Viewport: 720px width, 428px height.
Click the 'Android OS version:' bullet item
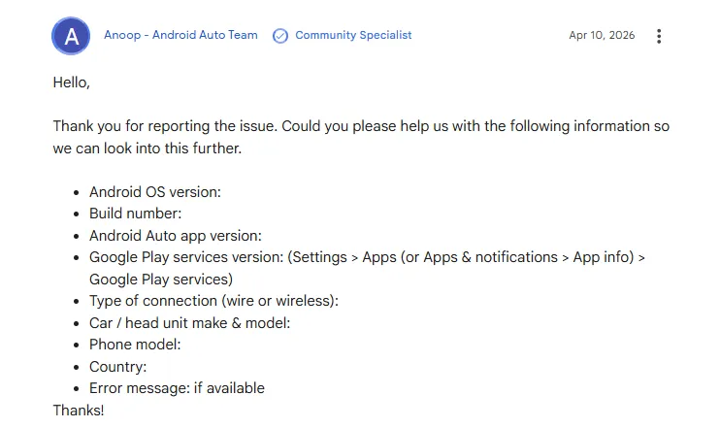click(154, 192)
